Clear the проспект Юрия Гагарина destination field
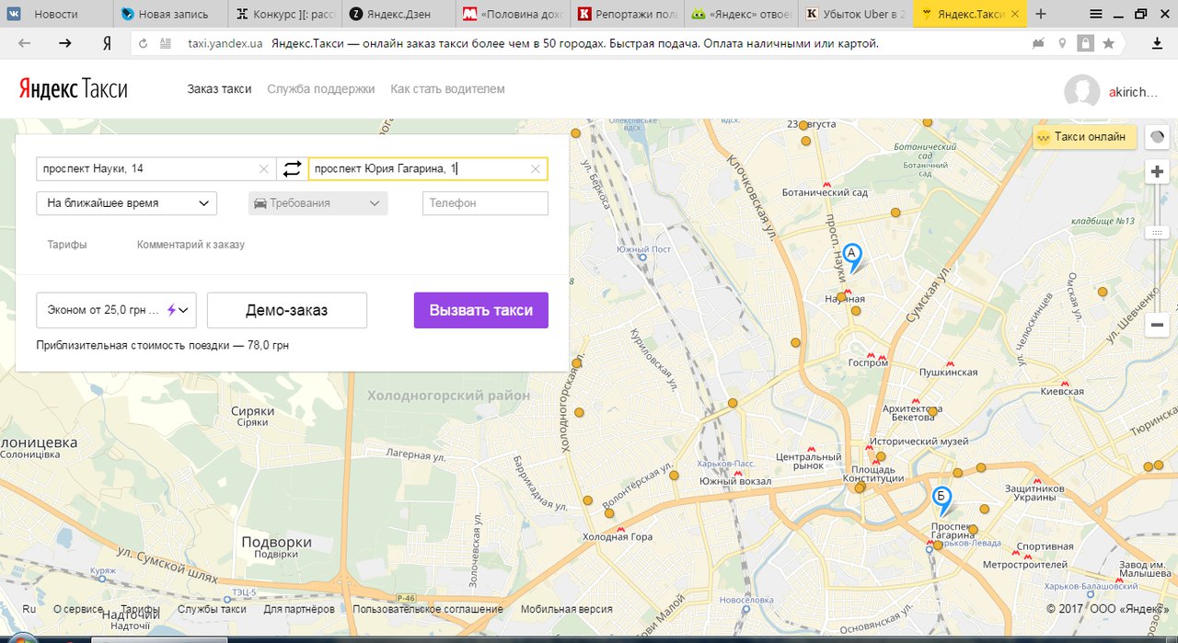The image size is (1178, 643). click(x=536, y=169)
